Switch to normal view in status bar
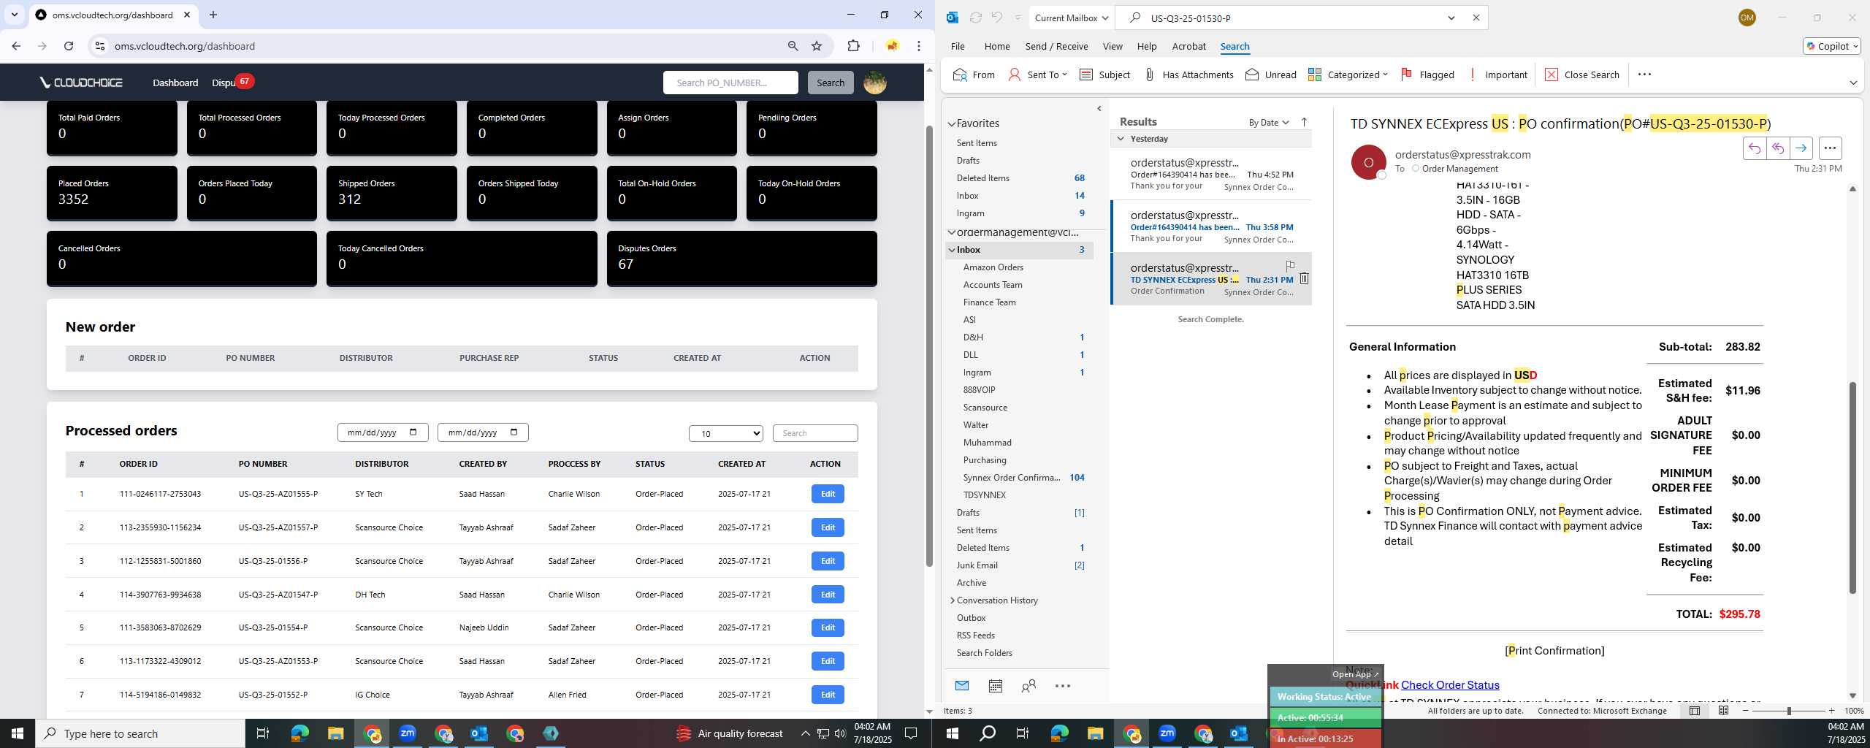The width and height of the screenshot is (1870, 748). [x=1695, y=711]
